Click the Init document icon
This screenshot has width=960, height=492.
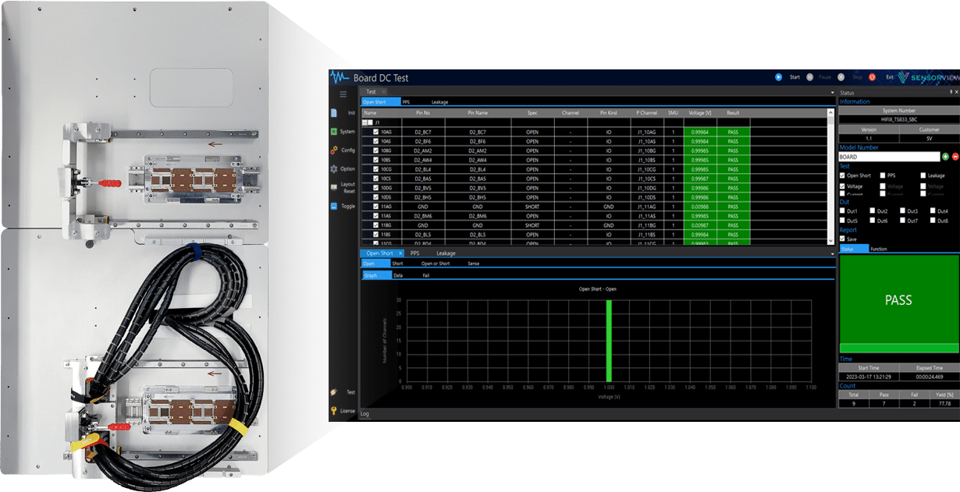pyautogui.click(x=334, y=113)
